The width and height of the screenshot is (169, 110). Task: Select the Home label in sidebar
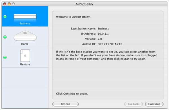click(25, 44)
